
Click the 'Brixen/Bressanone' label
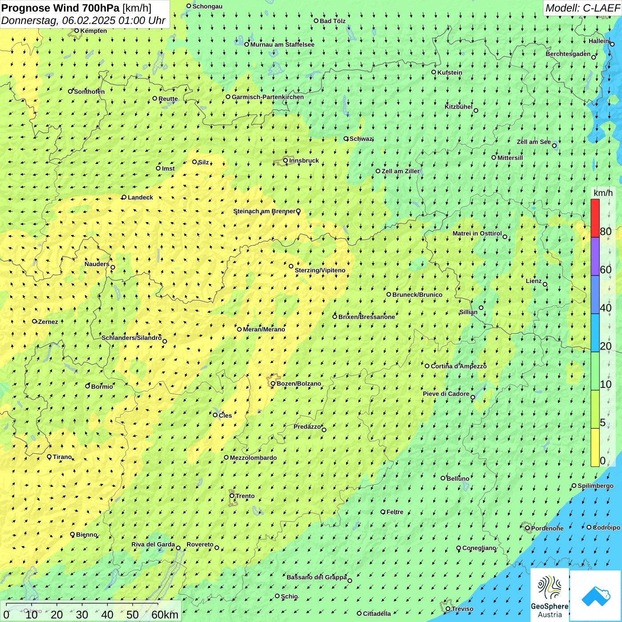tap(367, 317)
